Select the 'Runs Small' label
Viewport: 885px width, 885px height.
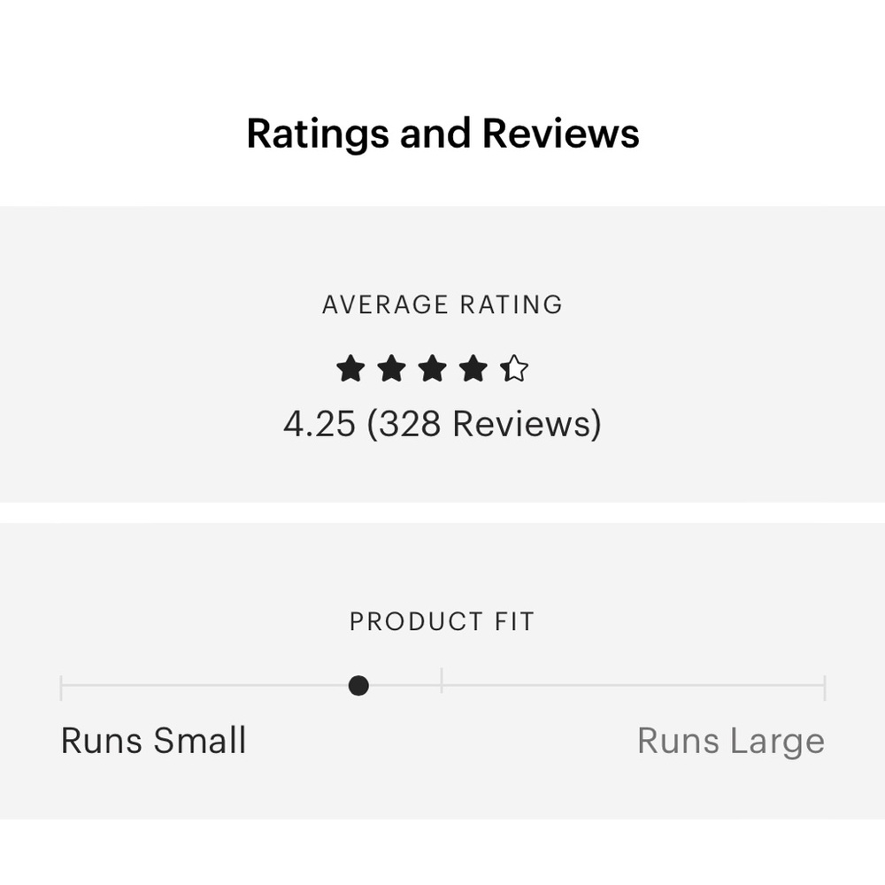click(153, 741)
